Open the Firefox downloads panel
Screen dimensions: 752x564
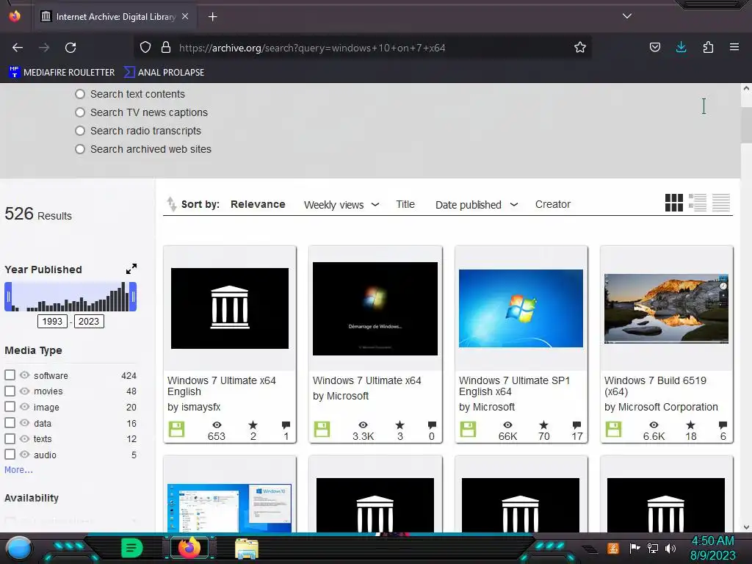click(681, 48)
